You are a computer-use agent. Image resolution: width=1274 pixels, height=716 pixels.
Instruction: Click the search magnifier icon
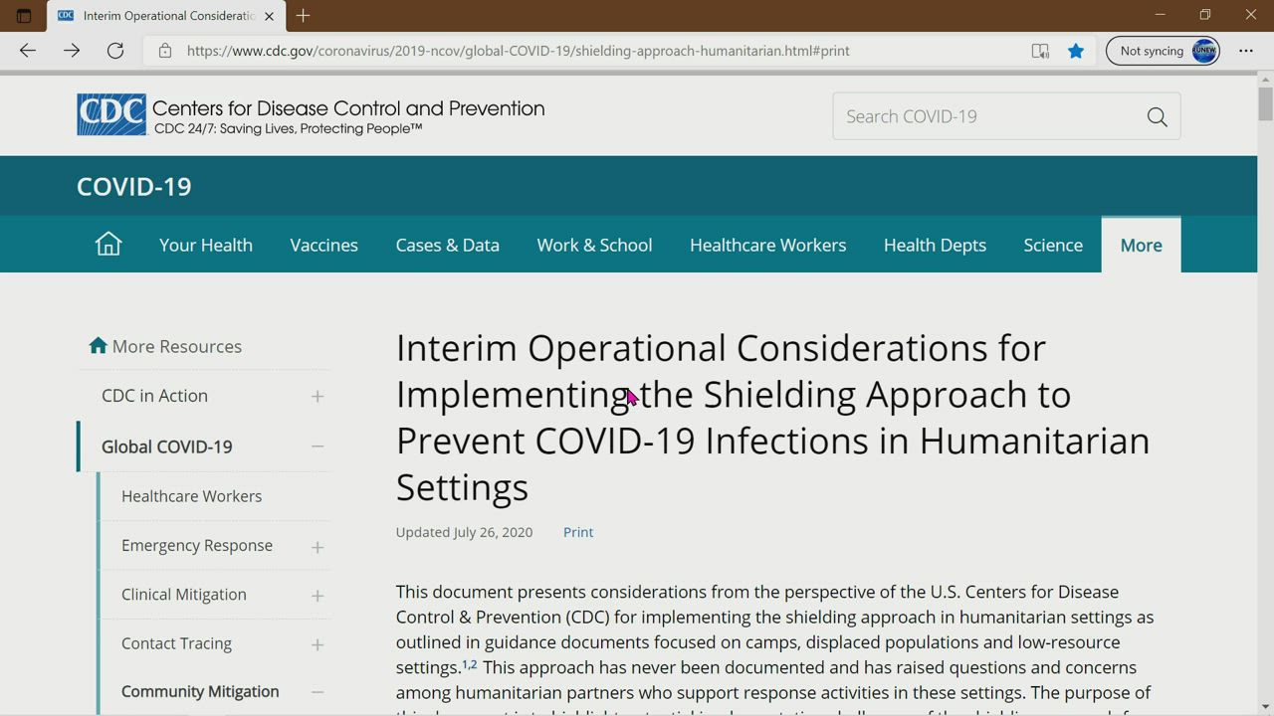click(x=1157, y=117)
